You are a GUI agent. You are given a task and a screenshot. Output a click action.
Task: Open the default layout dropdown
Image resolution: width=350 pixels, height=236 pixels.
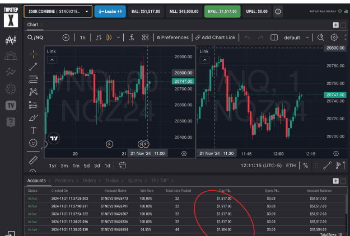(x=296, y=37)
